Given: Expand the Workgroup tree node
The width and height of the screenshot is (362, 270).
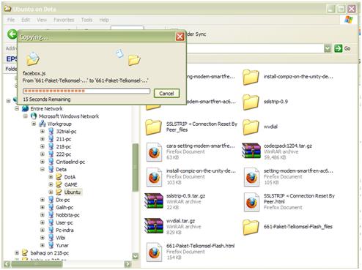Looking at the screenshot, I should point(34,124).
